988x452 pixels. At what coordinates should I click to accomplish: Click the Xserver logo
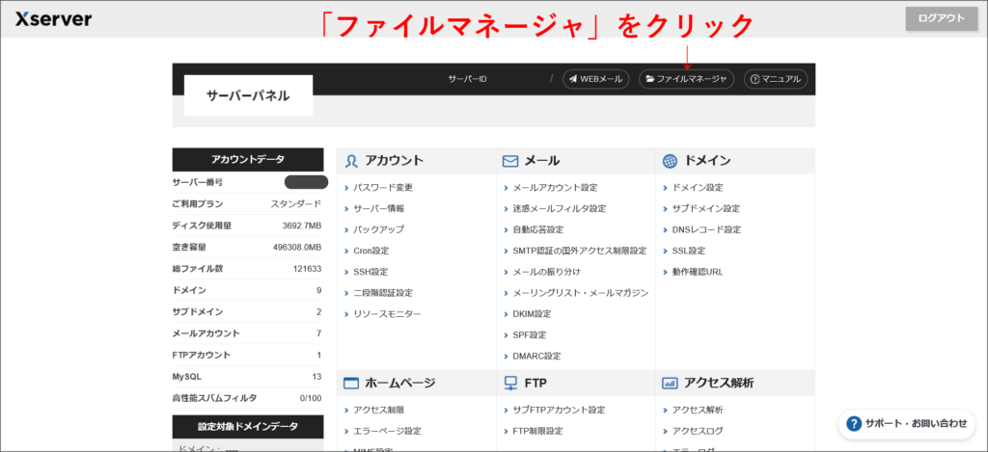click(53, 19)
